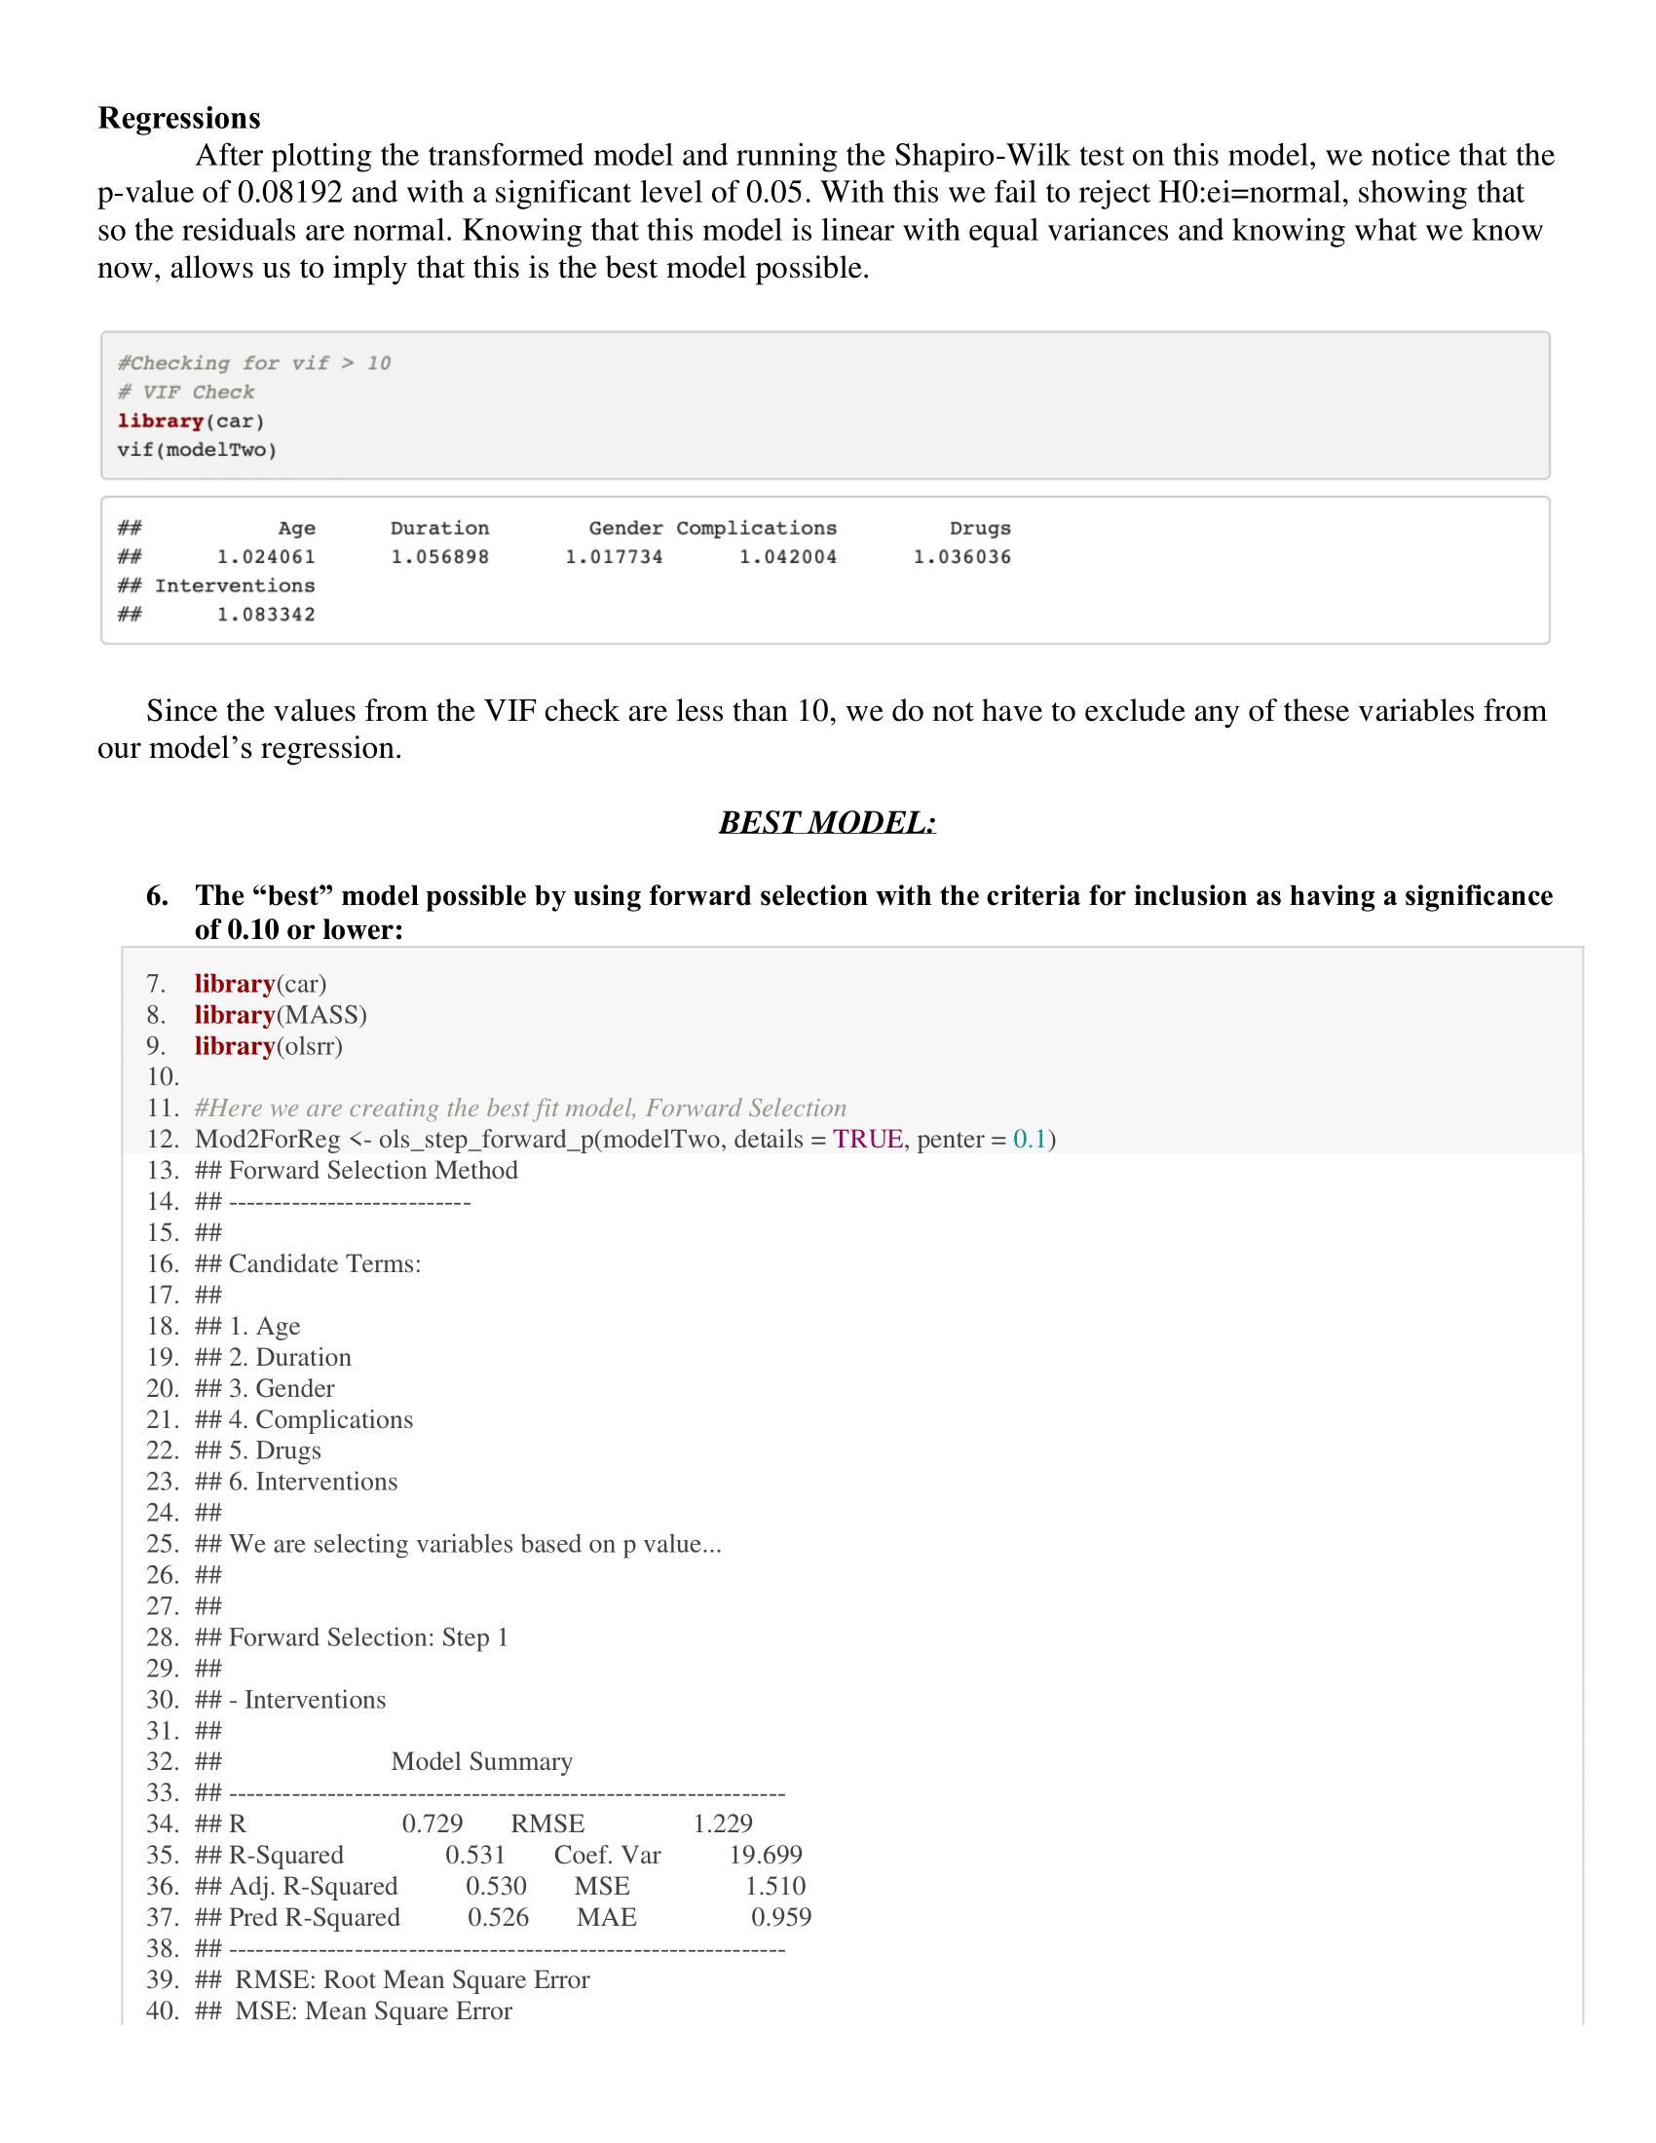Click the "Model Summary" title
The image size is (1656, 2143).
[481, 1762]
